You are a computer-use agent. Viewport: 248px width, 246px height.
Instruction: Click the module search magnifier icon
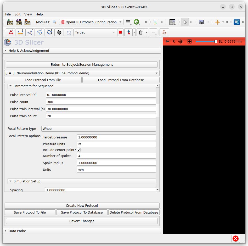[x=55, y=22]
